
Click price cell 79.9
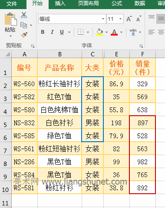[x=117, y=136]
